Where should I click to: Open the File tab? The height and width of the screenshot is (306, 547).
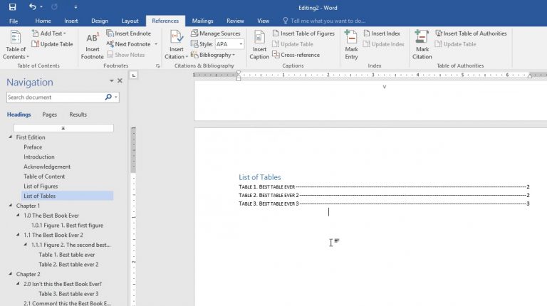point(14,21)
